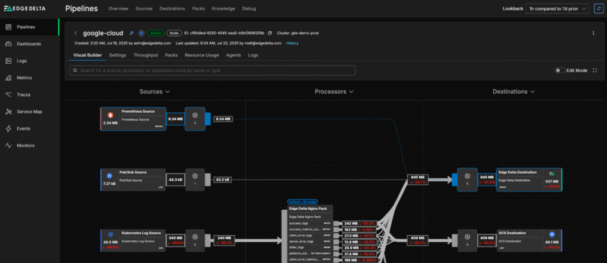Screen dimensions: 607x263
Task: Copy the pipeline ID
Action: point(269,33)
